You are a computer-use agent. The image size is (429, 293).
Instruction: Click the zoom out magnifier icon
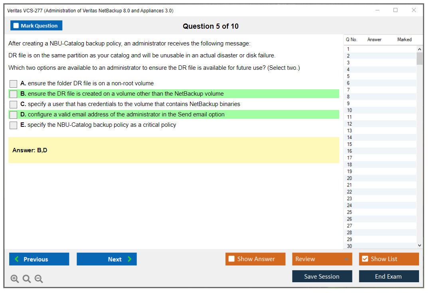coord(39,279)
